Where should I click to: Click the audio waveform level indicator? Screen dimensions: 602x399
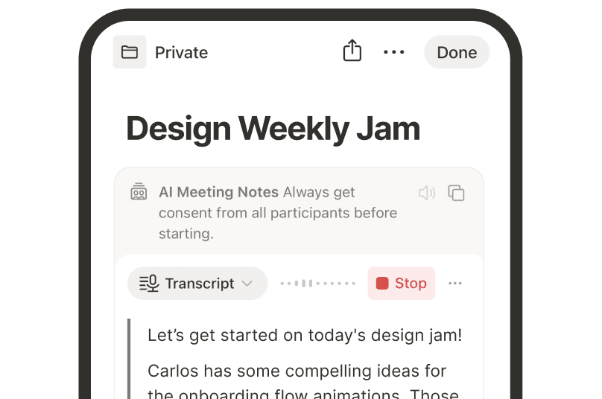point(318,284)
